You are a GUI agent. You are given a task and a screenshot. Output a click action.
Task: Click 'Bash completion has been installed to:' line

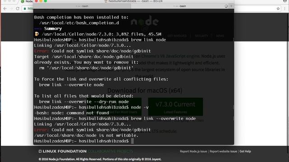(x=81, y=17)
